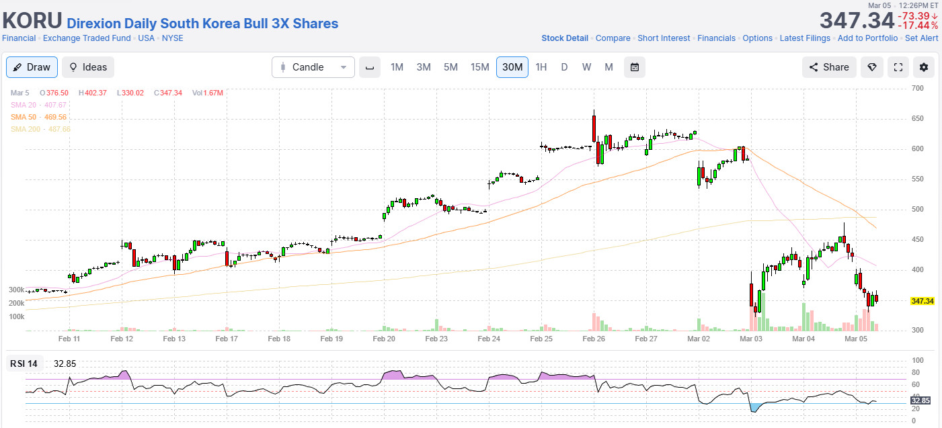The image size is (942, 428).
Task: Click the Share button
Action: click(x=828, y=67)
